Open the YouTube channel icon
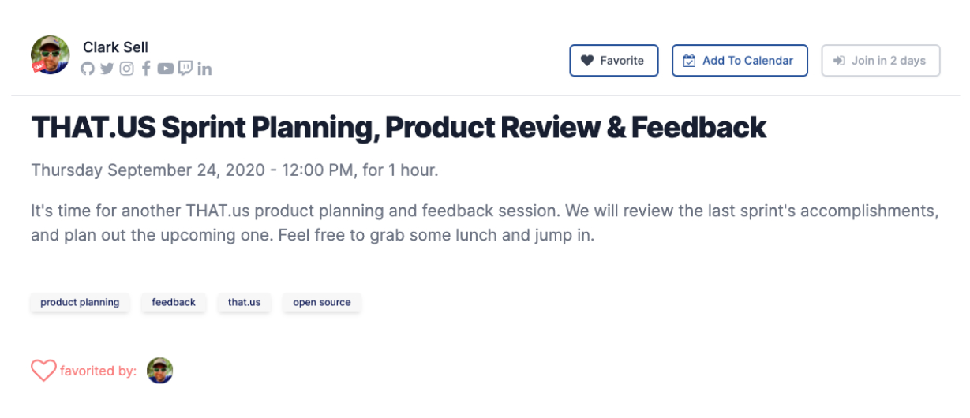This screenshot has width=970, height=418. [x=165, y=69]
